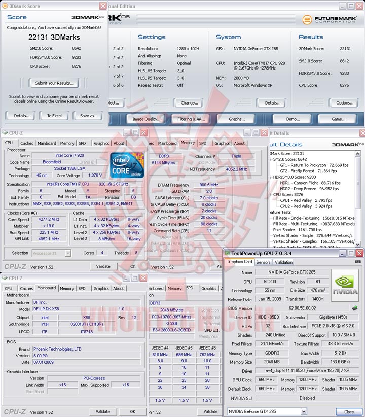365x417 pixels.
Task: Open Mainboard tab in top CPU-Z window
Action: 47,143
